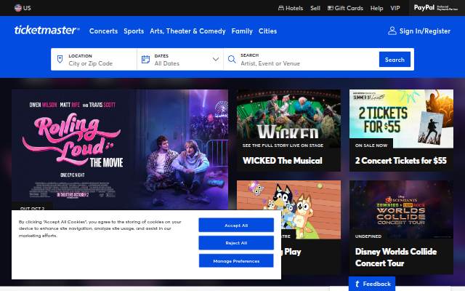Open the Concerts menu
The image size is (465, 291).
pos(103,31)
